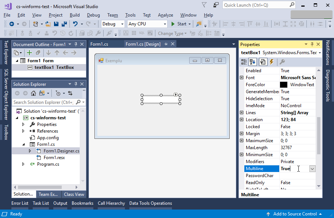Save the current file with Save icon
334x218 pixels.
point(56,24)
